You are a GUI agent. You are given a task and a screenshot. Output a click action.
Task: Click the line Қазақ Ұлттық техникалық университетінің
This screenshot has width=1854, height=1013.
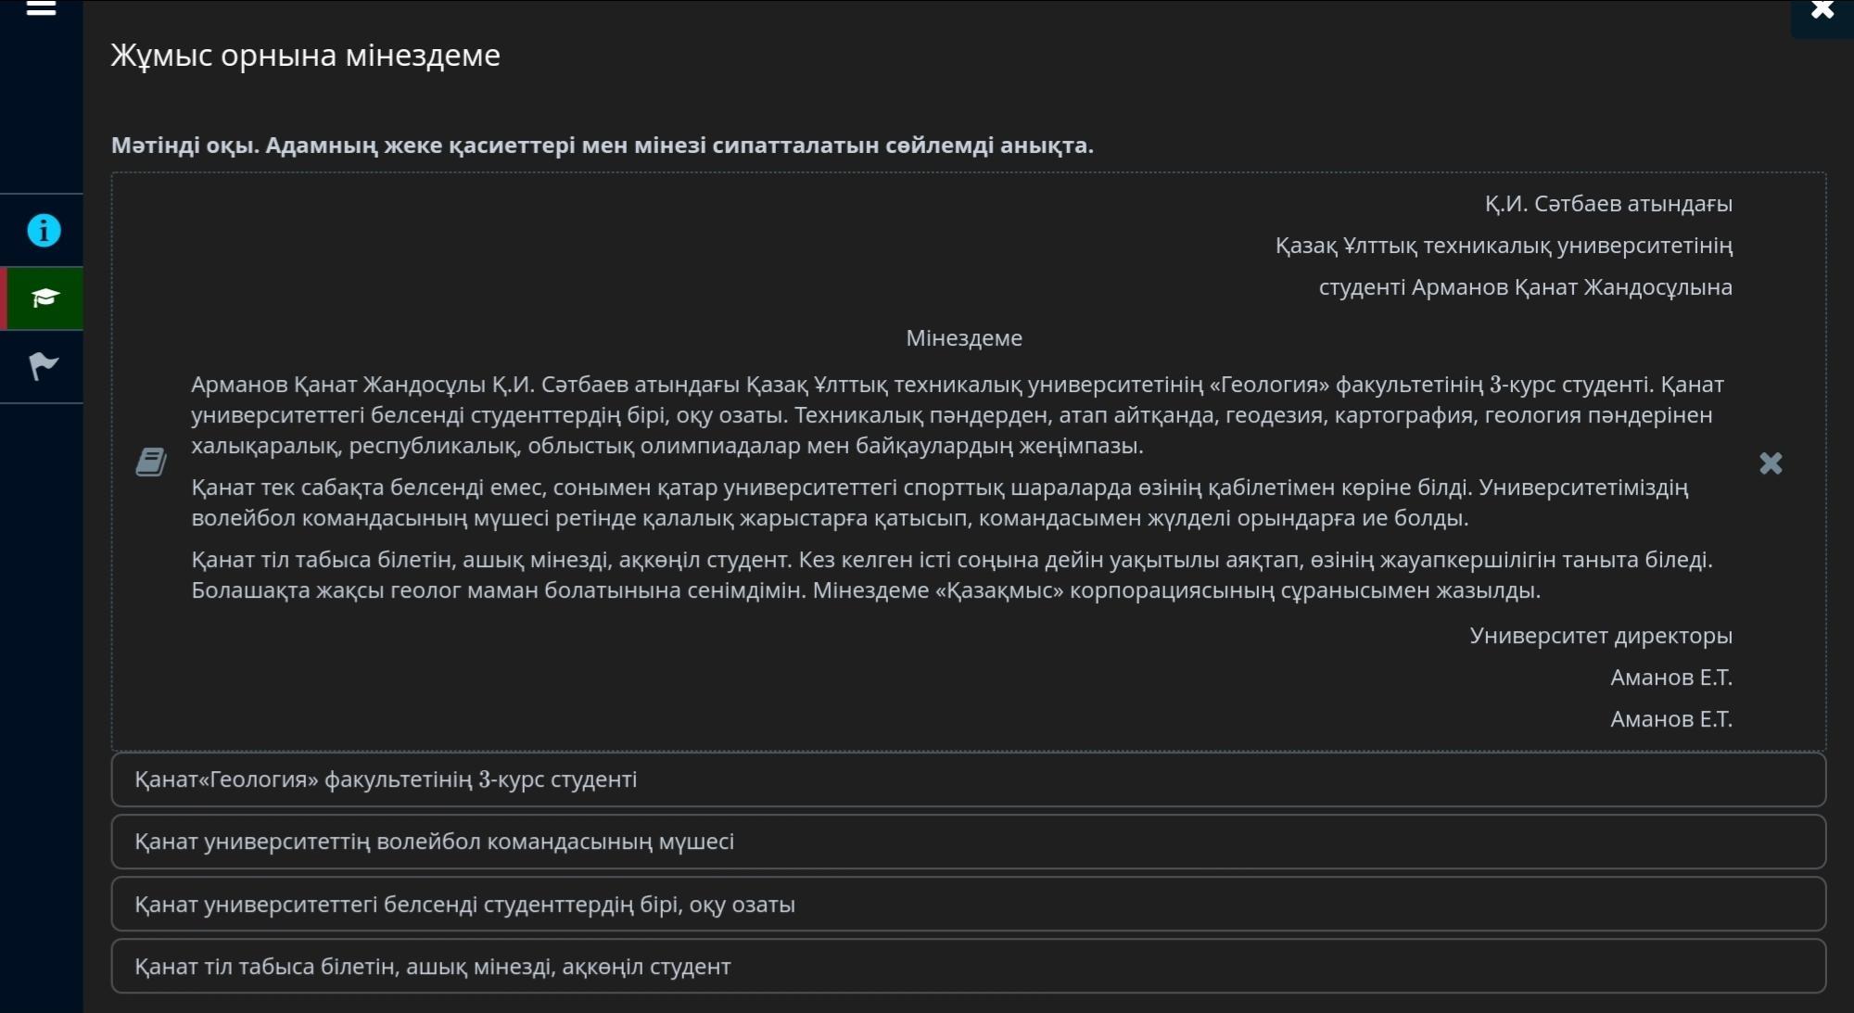pos(1504,246)
